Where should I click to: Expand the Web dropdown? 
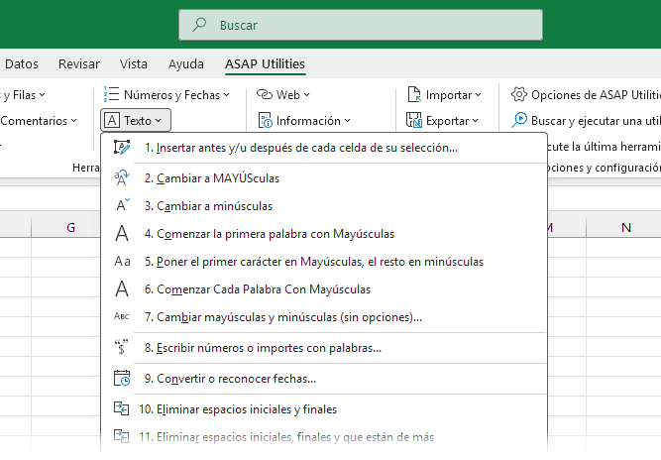click(x=282, y=95)
